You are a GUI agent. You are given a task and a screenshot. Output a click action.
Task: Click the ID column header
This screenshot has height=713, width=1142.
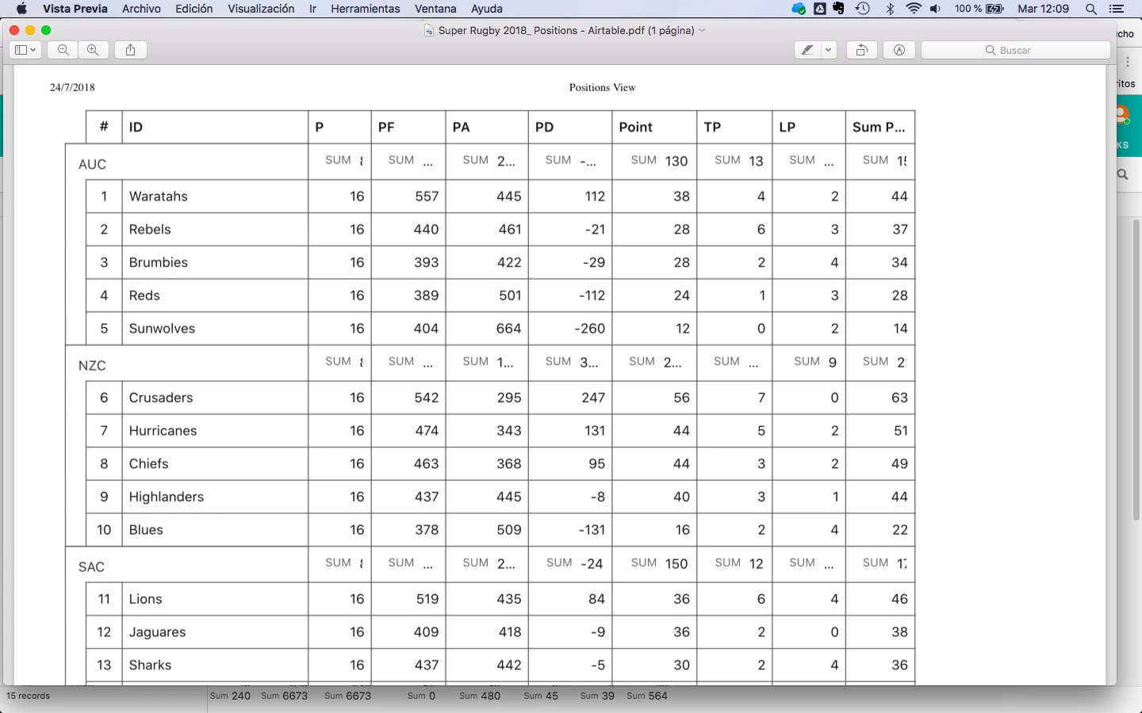215,127
